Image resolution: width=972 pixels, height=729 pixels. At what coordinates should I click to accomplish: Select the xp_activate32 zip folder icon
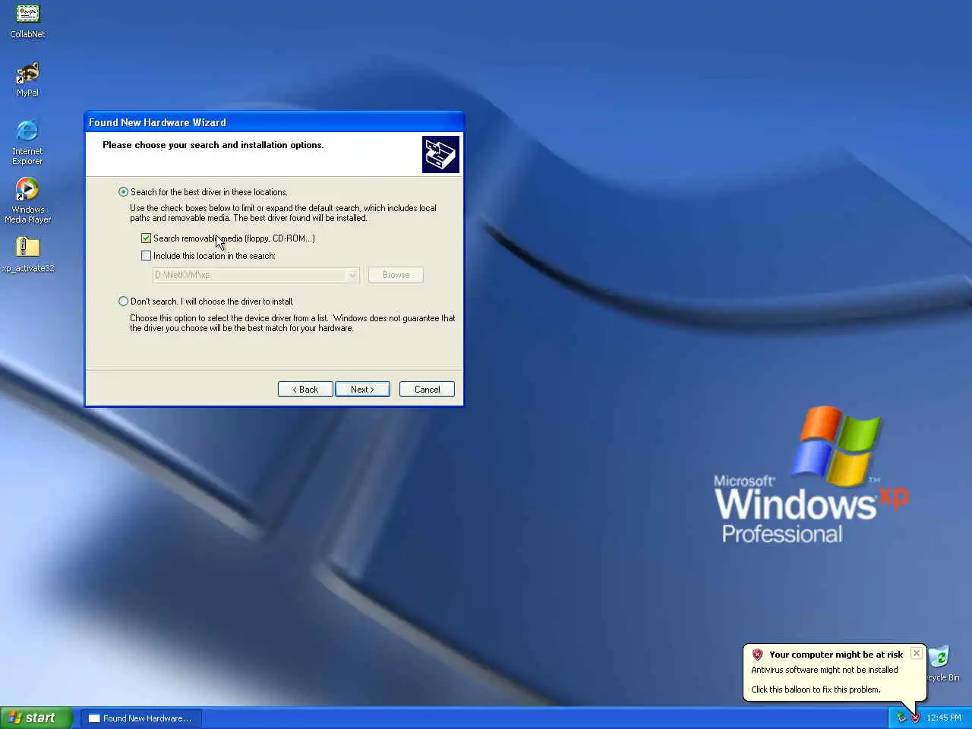click(x=27, y=254)
